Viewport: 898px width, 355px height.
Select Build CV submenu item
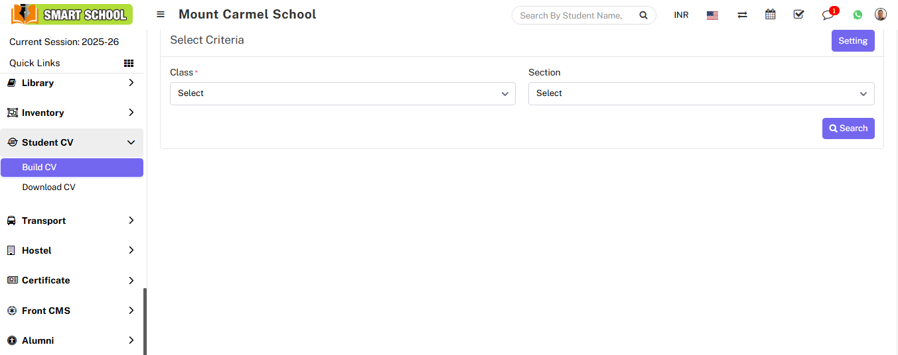(40, 168)
